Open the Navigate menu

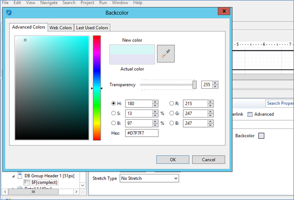tap(49, 3)
